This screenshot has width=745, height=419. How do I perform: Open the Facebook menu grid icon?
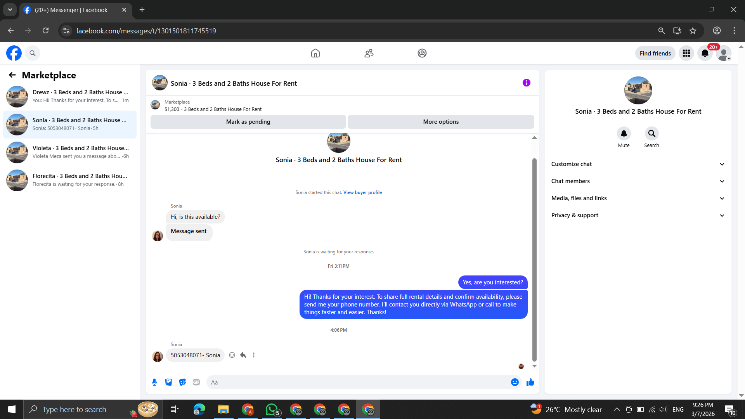(686, 53)
